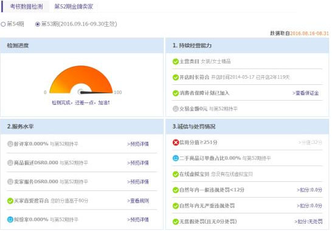The height and width of the screenshot is (231, 332).
Task: Open 预览详情 for 卖家服务DSR
Action: click(138, 182)
